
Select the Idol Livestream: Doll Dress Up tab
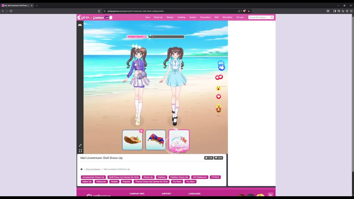click(17, 6)
